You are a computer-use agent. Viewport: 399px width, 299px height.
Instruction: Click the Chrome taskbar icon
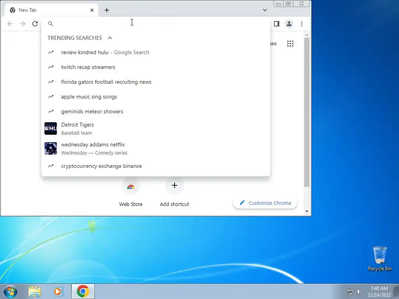pos(83,291)
